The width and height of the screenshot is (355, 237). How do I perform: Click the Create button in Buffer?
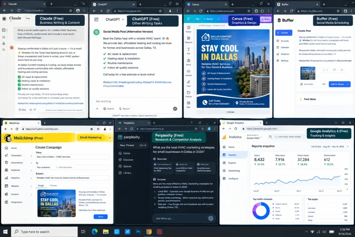(x=284, y=33)
